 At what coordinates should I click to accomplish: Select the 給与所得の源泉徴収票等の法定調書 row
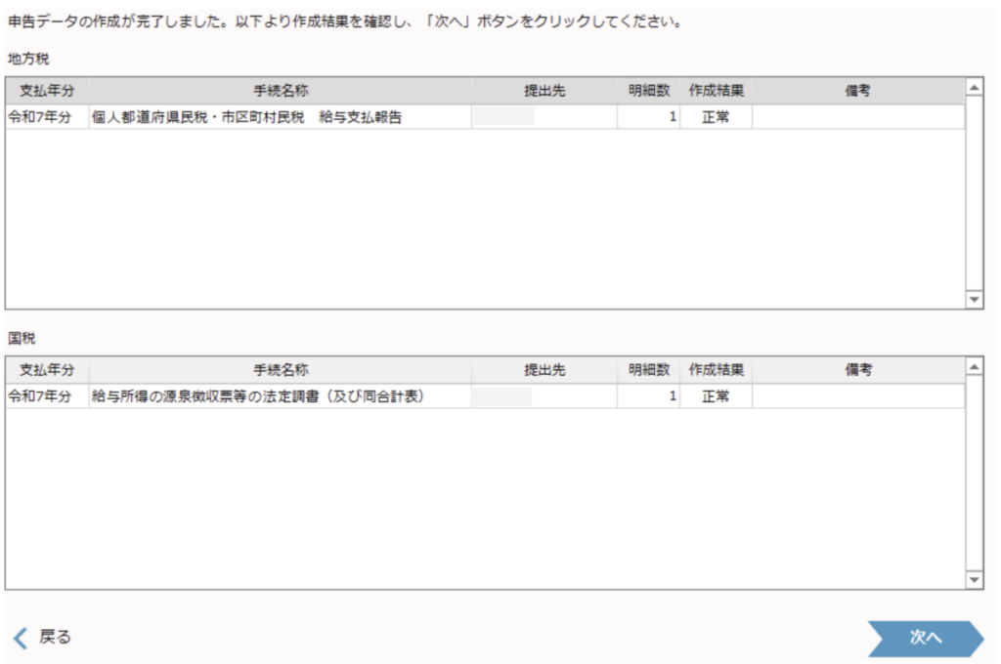click(258, 396)
